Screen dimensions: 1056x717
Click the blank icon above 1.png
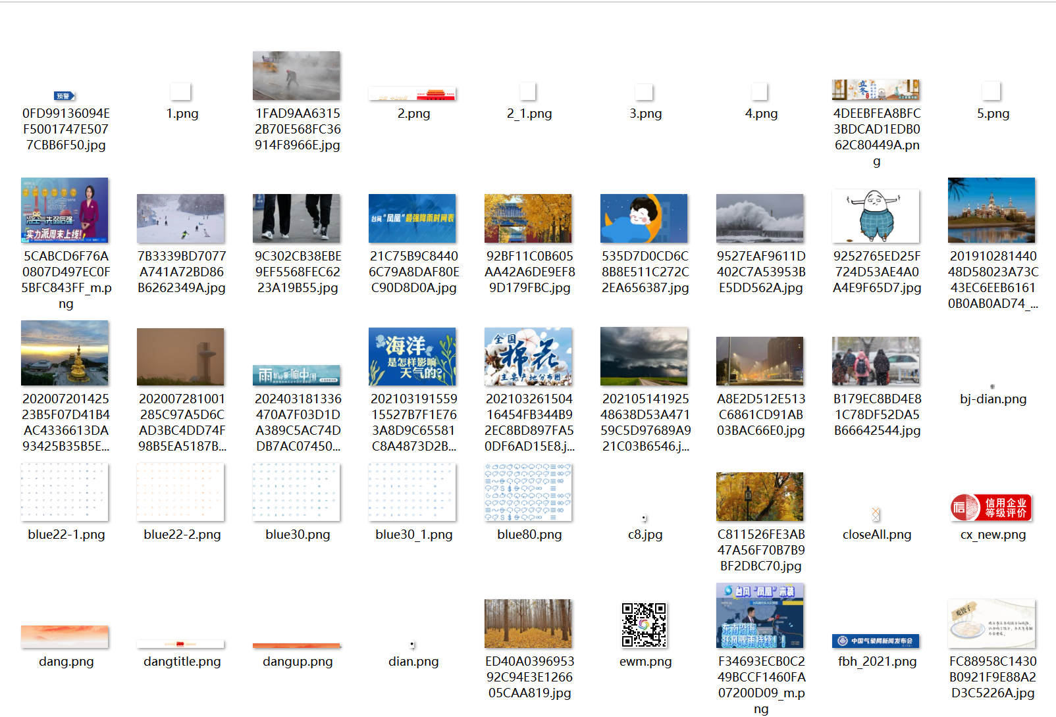180,91
